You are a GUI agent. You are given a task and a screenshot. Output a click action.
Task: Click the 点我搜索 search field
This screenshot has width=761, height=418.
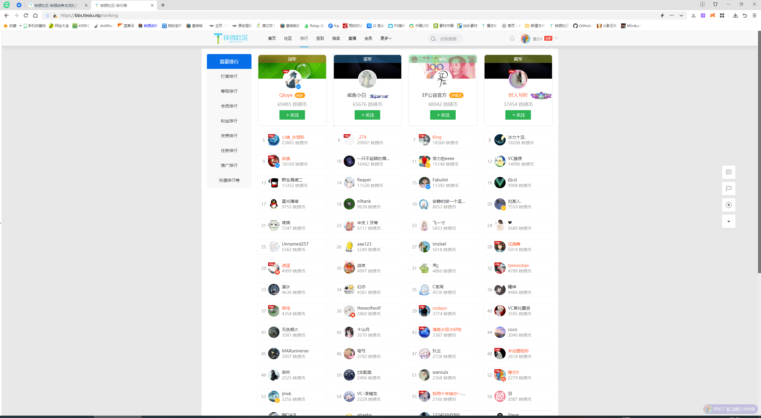448,39
